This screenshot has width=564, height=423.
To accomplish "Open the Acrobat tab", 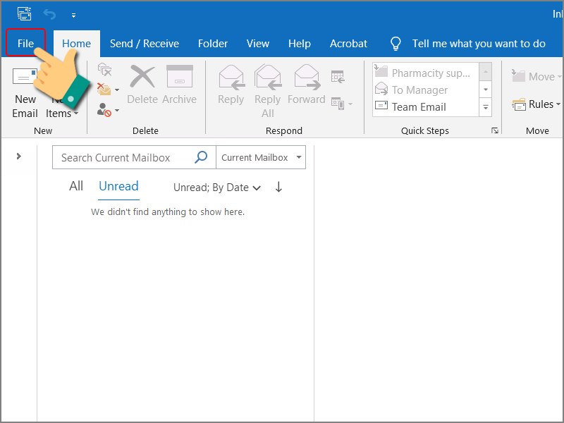I will (x=348, y=44).
